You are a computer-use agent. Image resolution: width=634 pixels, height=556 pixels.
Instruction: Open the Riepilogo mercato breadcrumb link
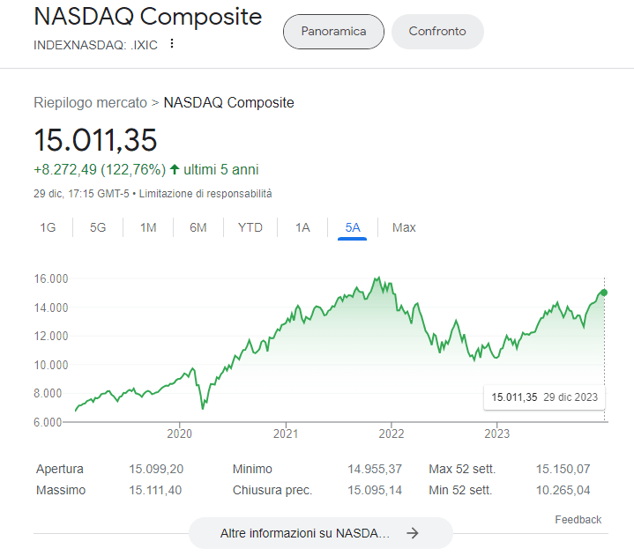point(90,102)
